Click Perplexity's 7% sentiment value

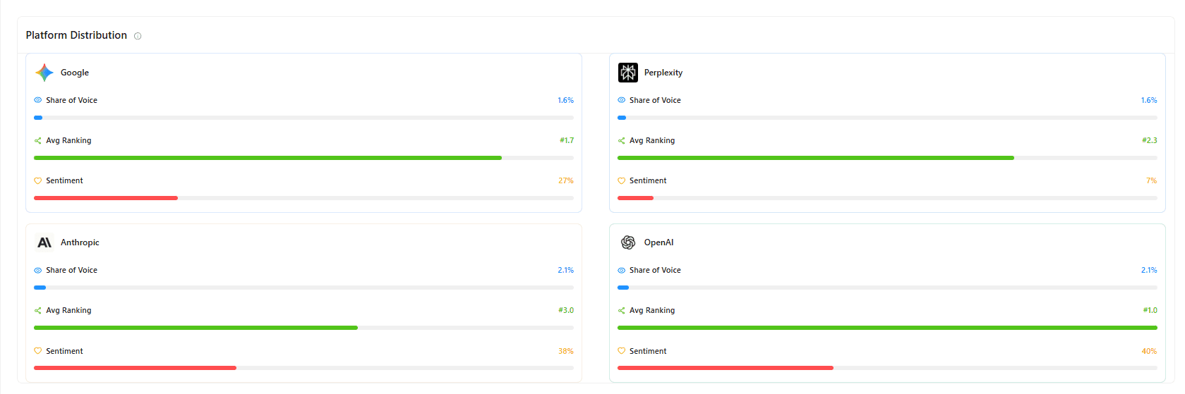tap(1152, 180)
